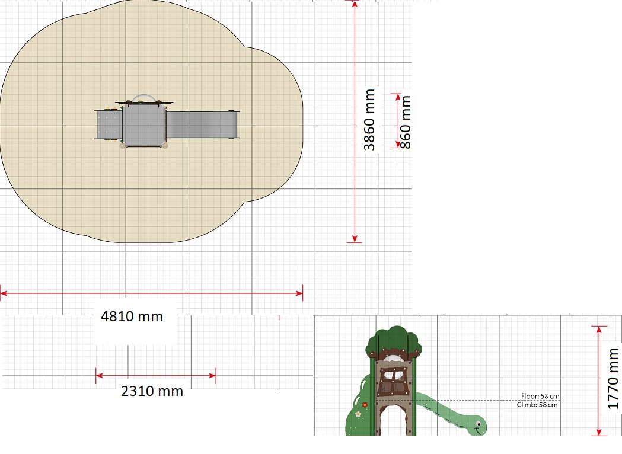The width and height of the screenshot is (622, 454).
Task: Click the 2310 mm length dimension label
Action: [x=152, y=391]
